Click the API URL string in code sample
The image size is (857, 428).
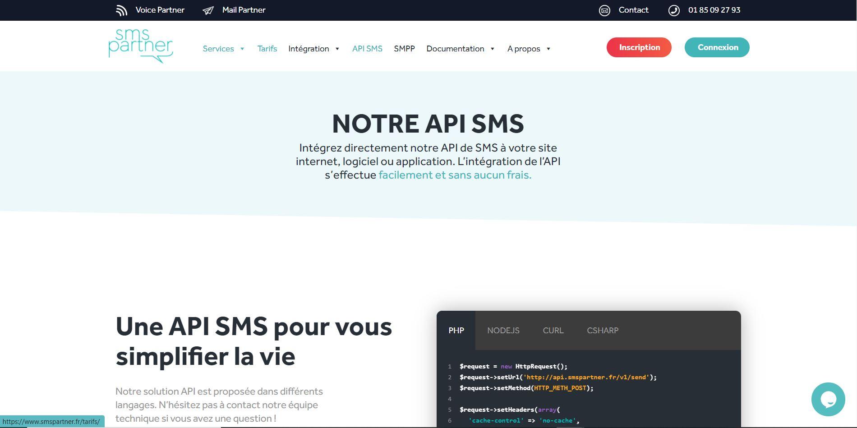586,377
